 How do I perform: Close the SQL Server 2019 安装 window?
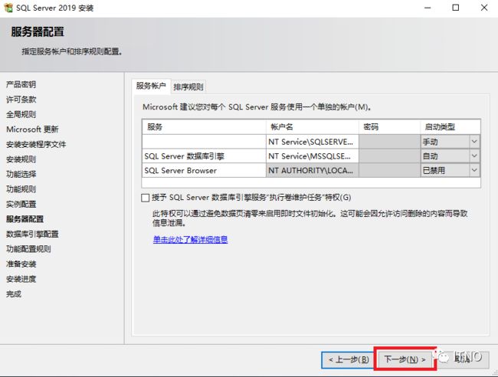pos(484,8)
